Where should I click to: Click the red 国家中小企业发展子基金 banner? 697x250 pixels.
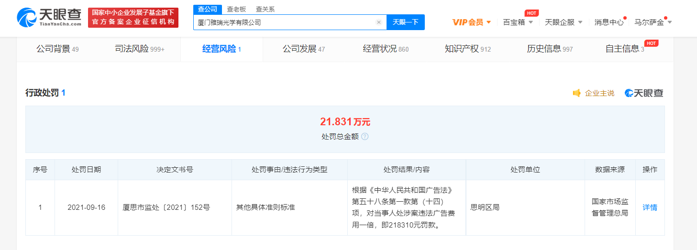[x=133, y=18]
